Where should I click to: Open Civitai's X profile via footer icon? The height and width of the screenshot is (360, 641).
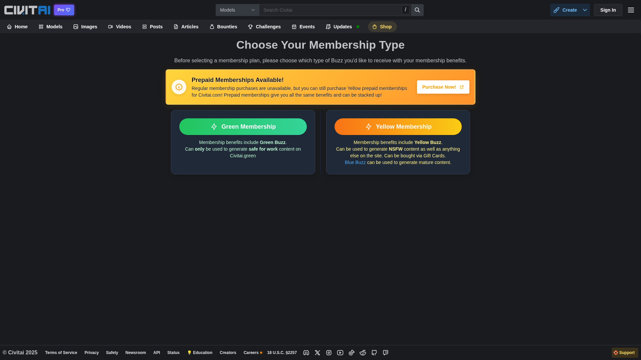pos(317,353)
